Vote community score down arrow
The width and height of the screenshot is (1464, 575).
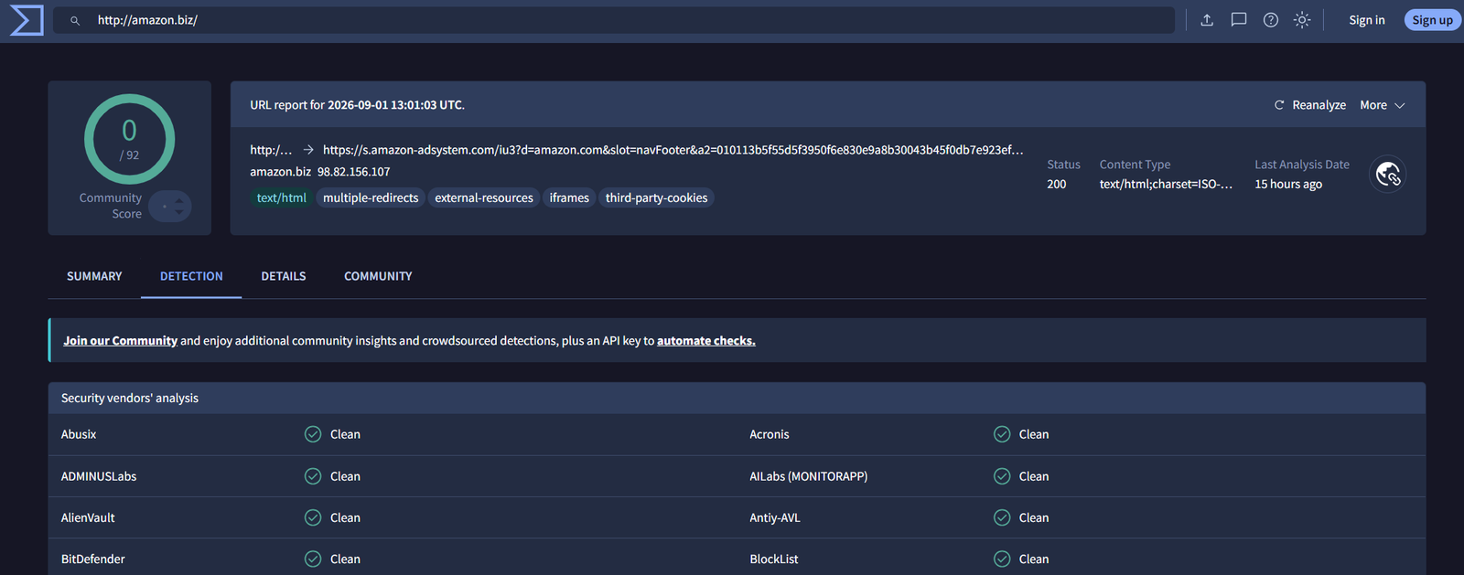tap(179, 212)
